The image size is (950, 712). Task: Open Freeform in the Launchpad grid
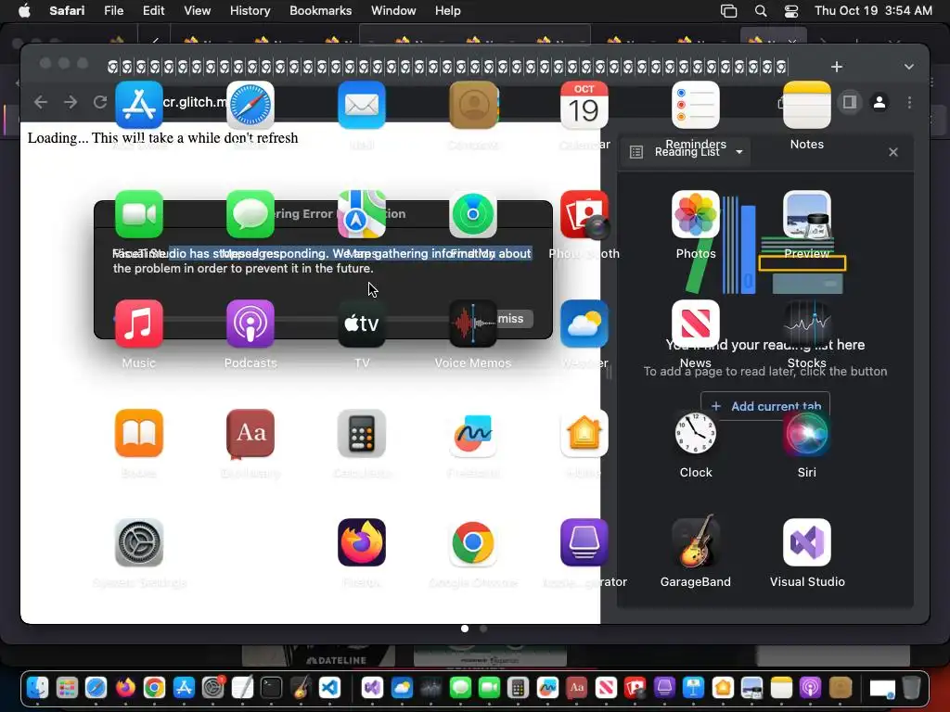473,434
